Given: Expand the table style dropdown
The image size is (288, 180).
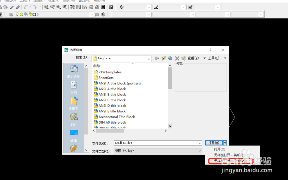Looking at the screenshot, I should 218,7.
